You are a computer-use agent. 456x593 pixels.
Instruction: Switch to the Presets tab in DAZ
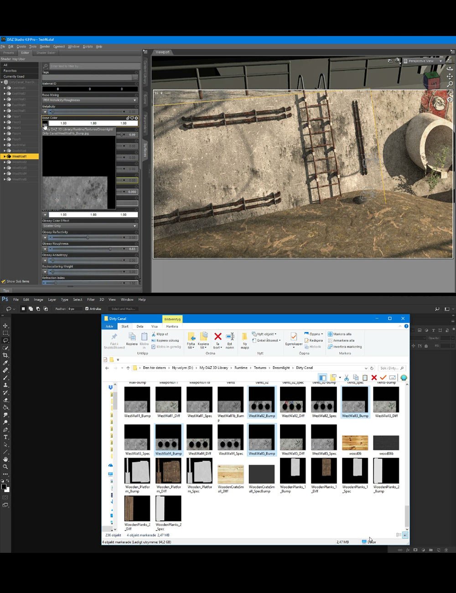9,53
